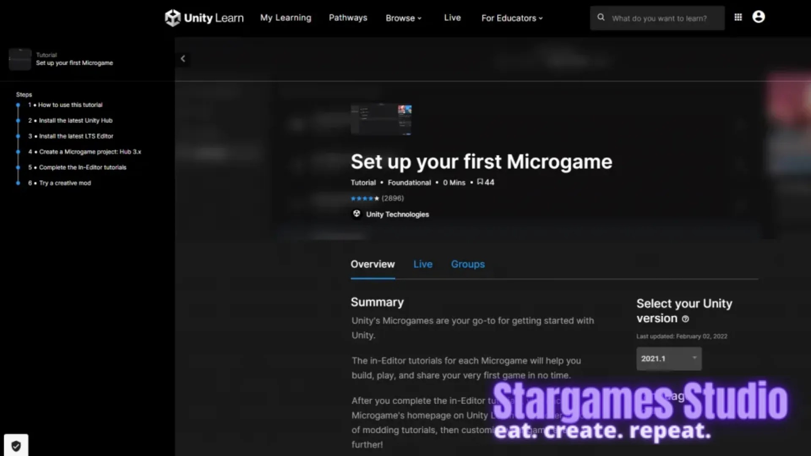This screenshot has height=456, width=811.
Task: Type a query in the What do you want to learn field
Action: coord(661,18)
